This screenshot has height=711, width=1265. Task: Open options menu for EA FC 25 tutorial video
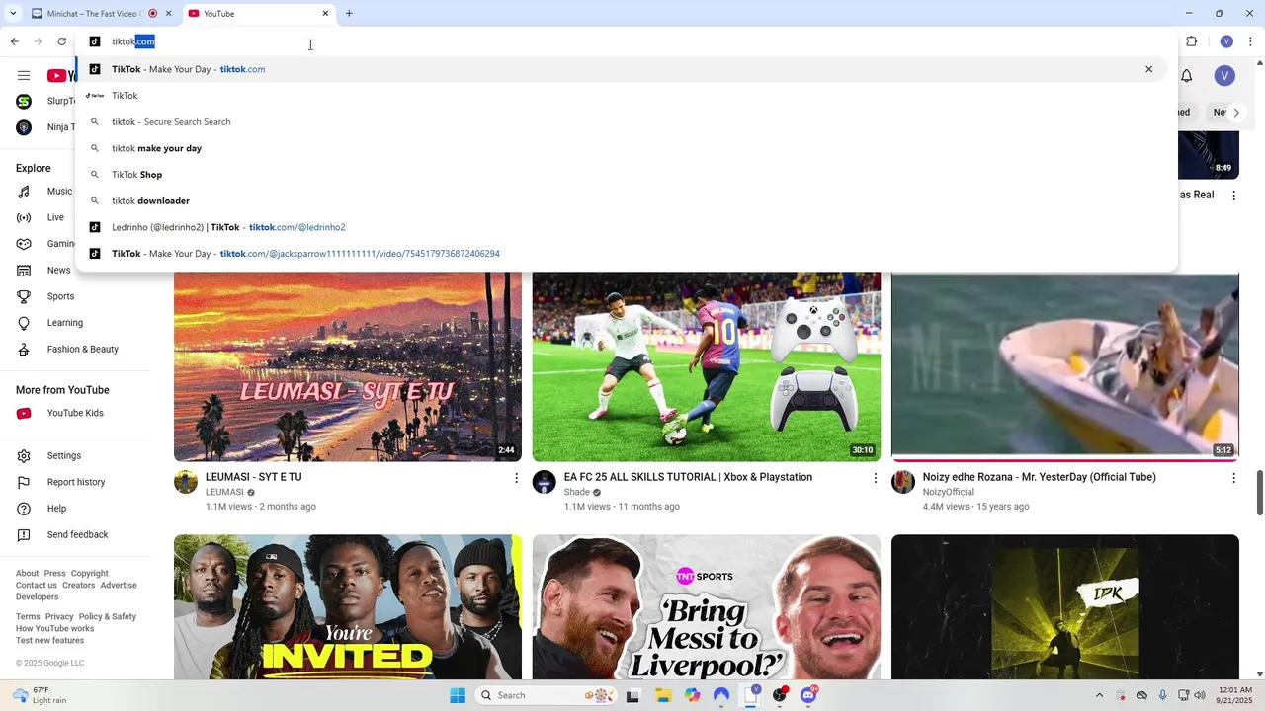tap(875, 478)
